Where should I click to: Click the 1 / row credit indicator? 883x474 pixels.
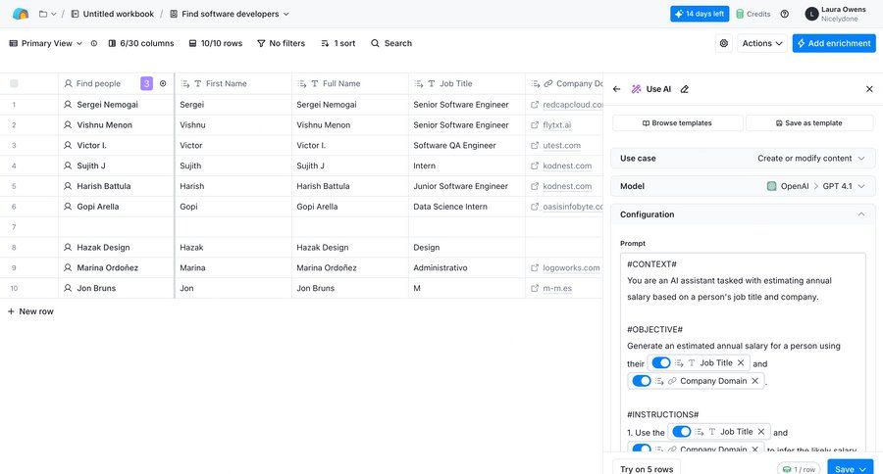pyautogui.click(x=799, y=469)
